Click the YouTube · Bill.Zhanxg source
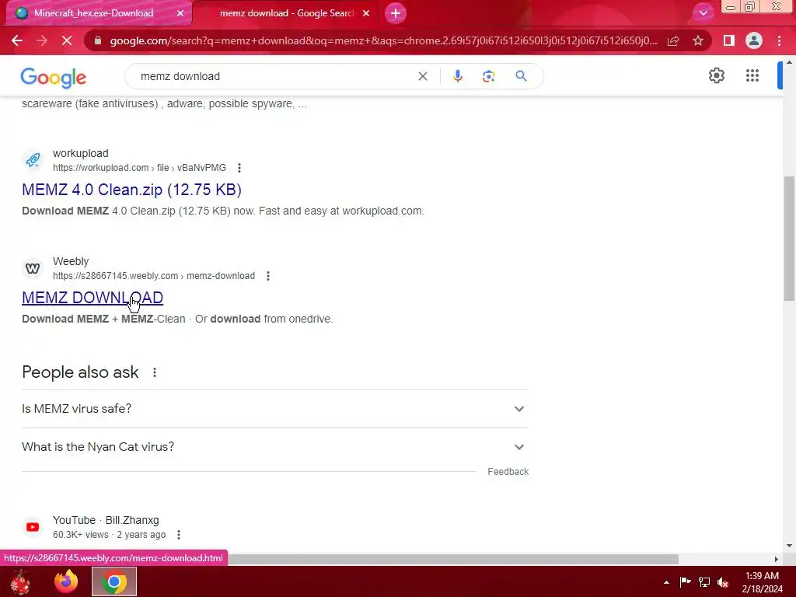Screen dimensions: 796x597 [106, 520]
